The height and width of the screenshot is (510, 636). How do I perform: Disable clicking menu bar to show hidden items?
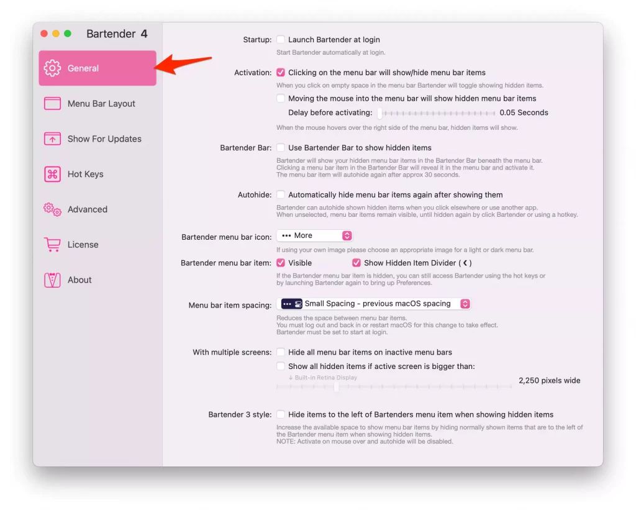(x=281, y=72)
